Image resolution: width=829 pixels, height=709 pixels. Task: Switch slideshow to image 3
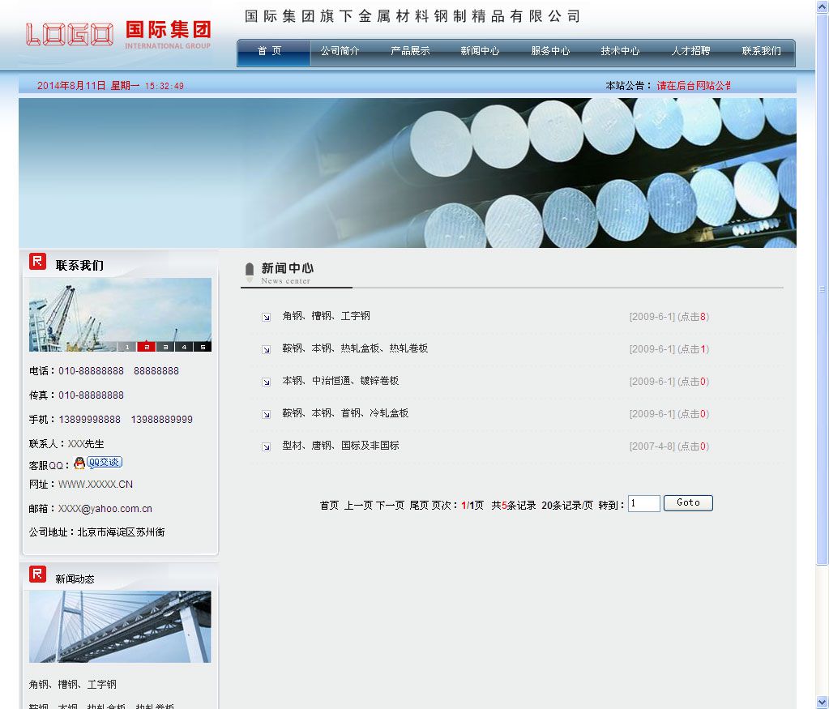[x=165, y=347]
